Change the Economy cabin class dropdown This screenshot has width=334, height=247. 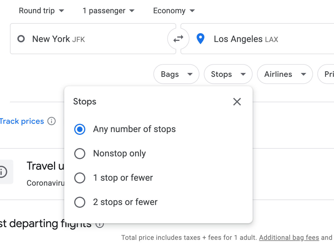[174, 11]
